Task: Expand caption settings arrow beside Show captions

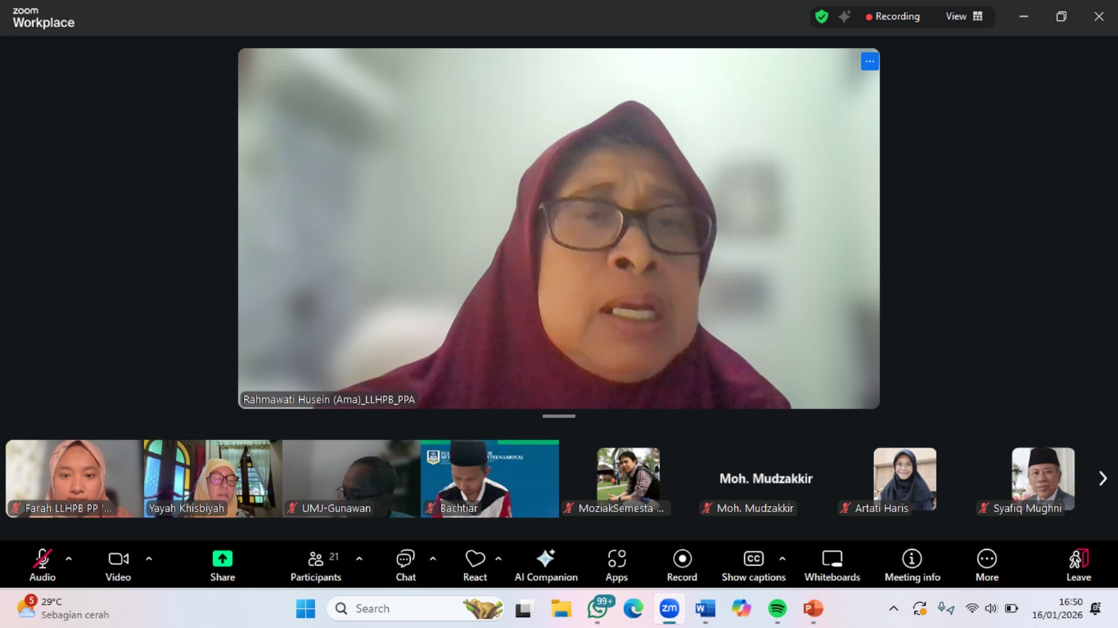Action: click(x=782, y=559)
